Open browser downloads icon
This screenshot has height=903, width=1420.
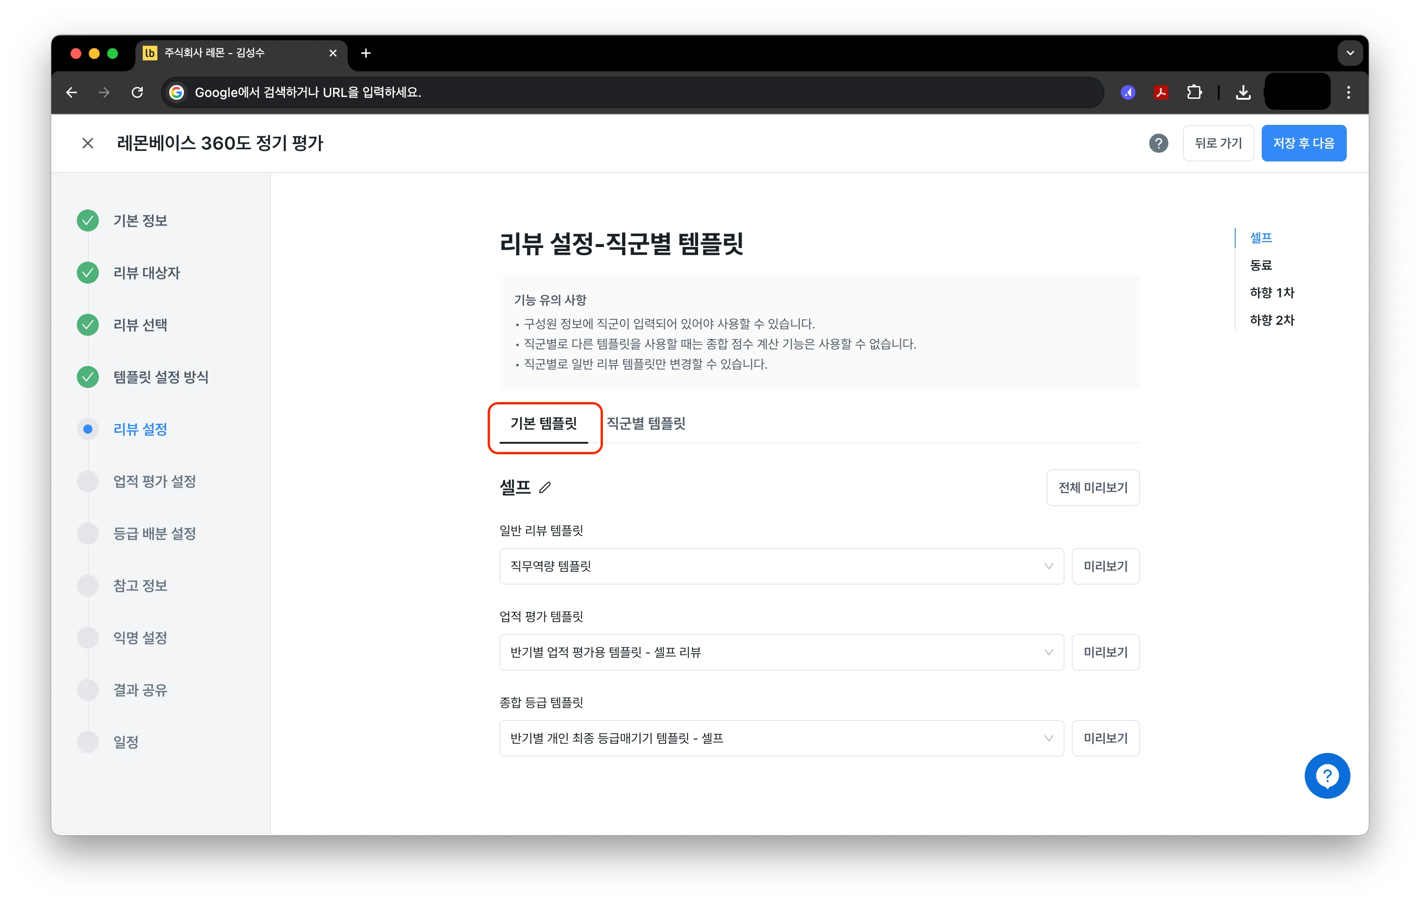(1243, 92)
